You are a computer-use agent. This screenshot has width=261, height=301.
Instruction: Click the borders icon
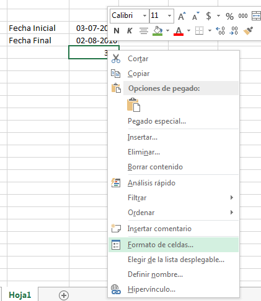click(x=200, y=31)
